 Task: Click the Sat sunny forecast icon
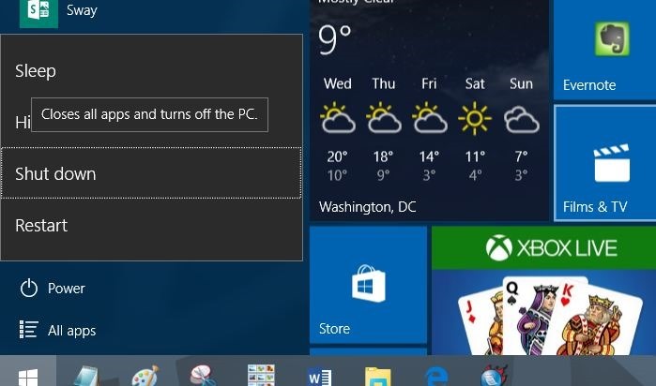click(475, 119)
